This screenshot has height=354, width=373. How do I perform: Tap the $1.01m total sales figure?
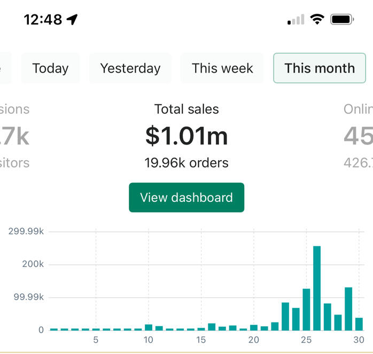(187, 136)
